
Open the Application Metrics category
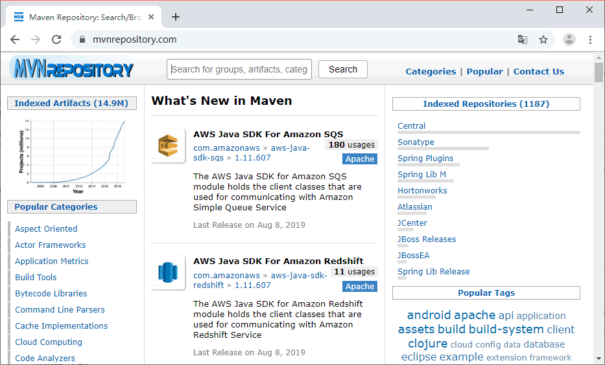[52, 261]
